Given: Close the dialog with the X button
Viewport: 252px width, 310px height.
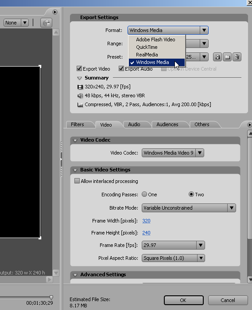Looking at the screenshot, I should pos(249,2).
